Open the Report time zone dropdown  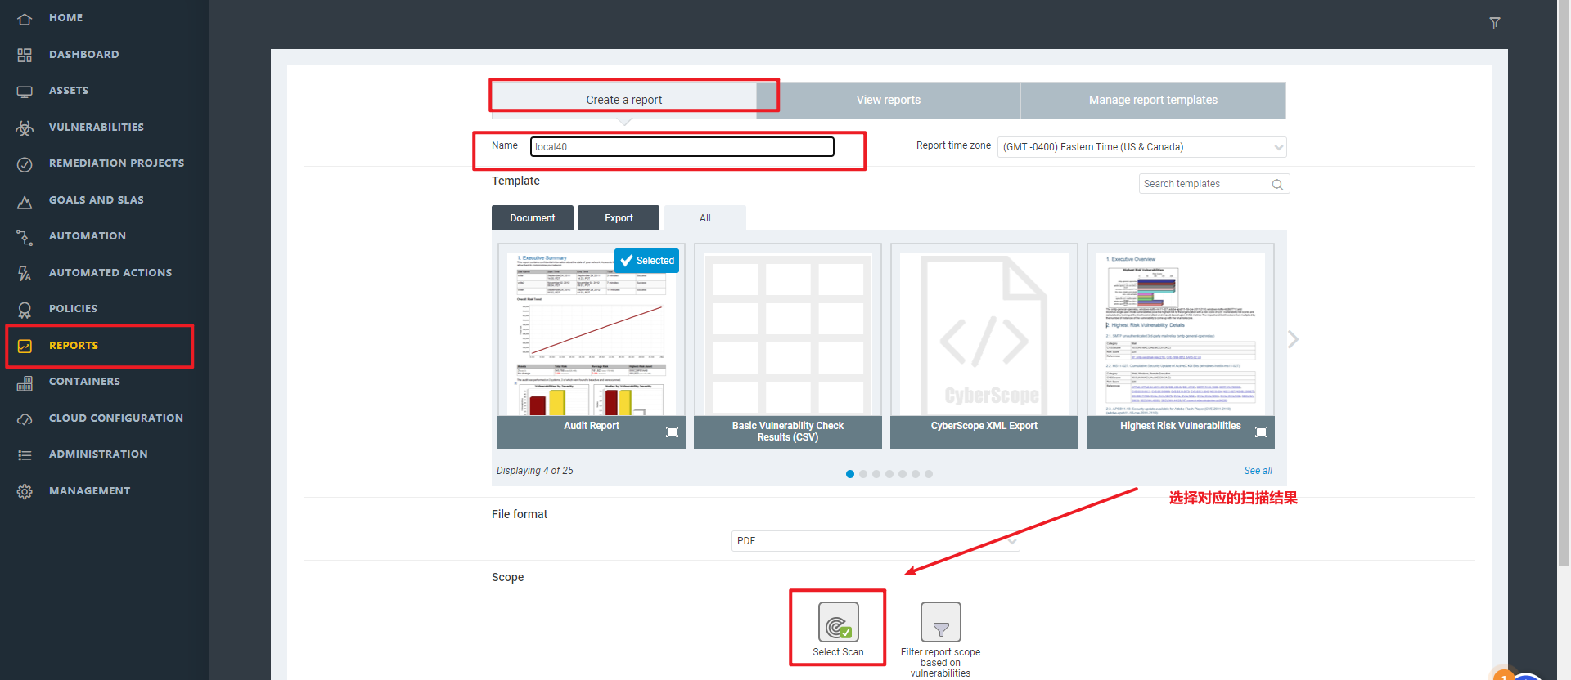coord(1141,147)
